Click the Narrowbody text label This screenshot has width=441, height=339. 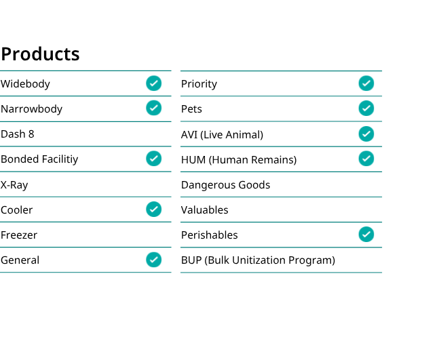pyautogui.click(x=31, y=109)
